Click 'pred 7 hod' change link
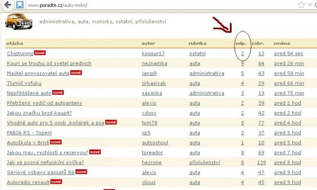 288,153
